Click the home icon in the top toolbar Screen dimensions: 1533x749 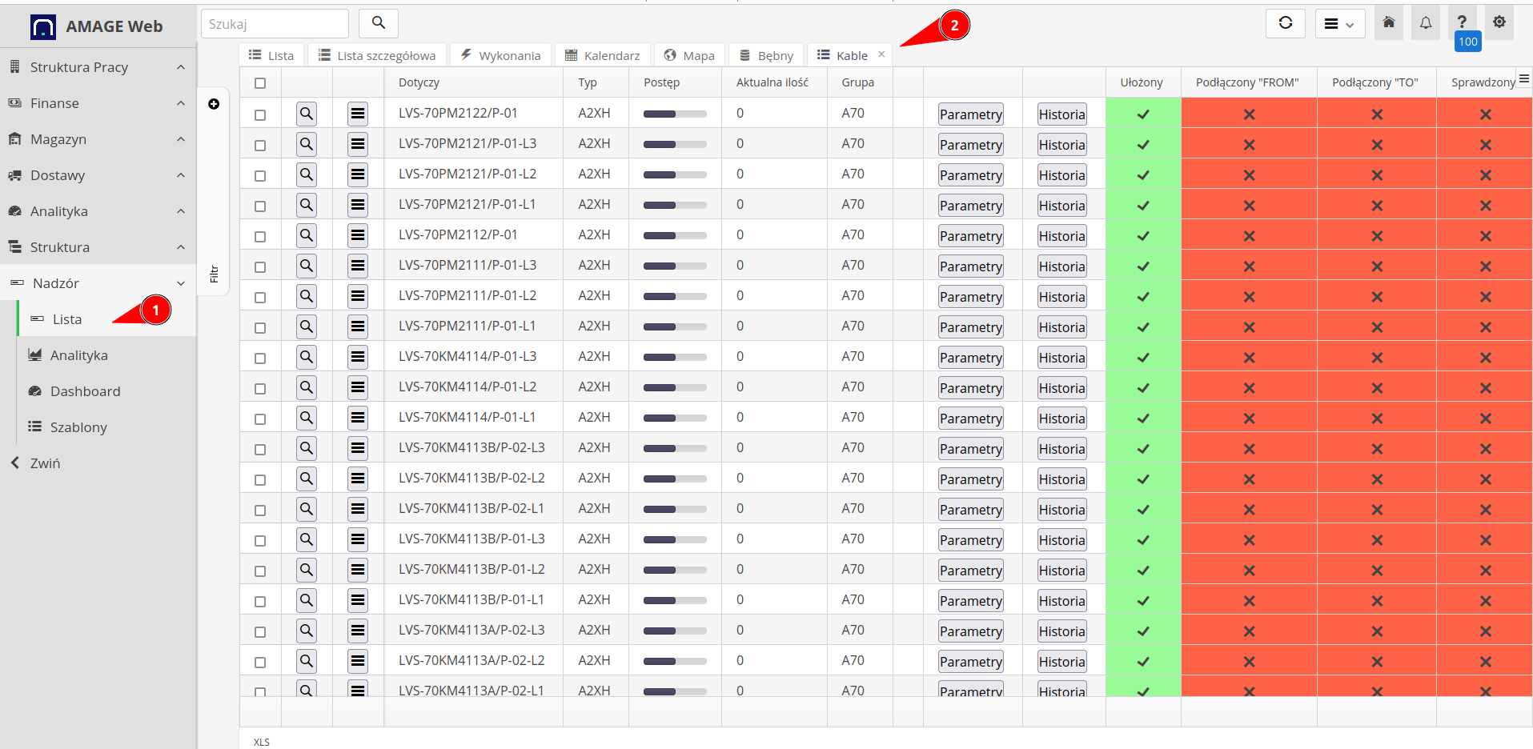[x=1388, y=22]
